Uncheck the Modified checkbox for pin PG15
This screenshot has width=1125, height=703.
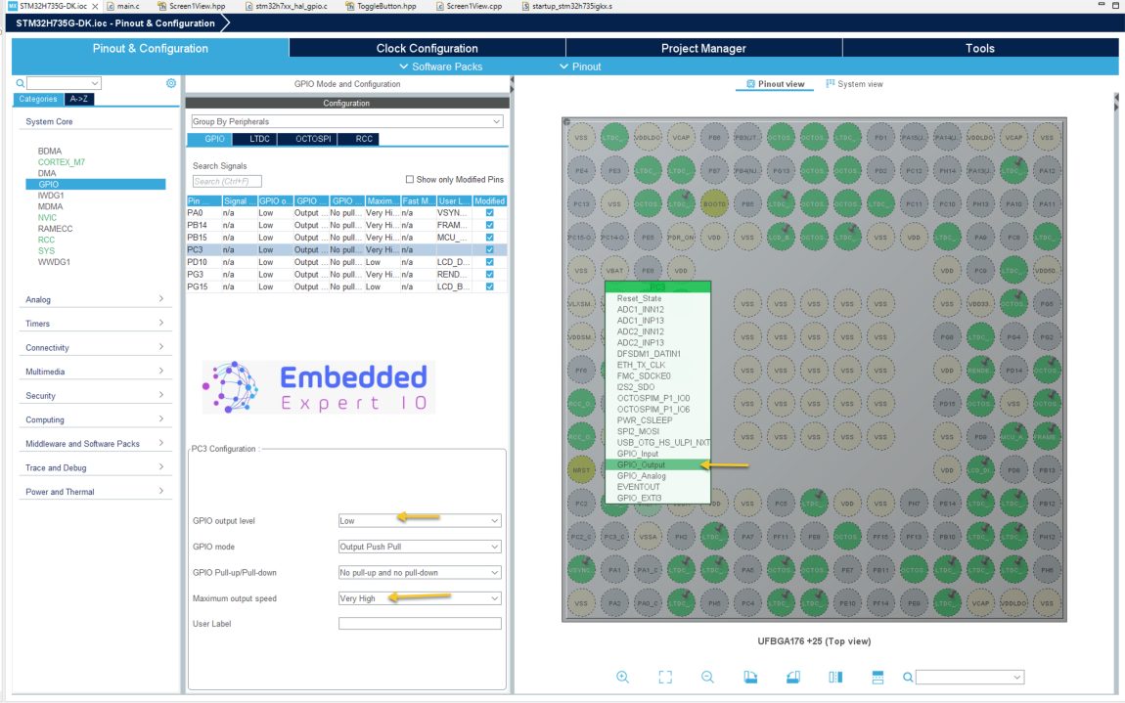pos(489,286)
